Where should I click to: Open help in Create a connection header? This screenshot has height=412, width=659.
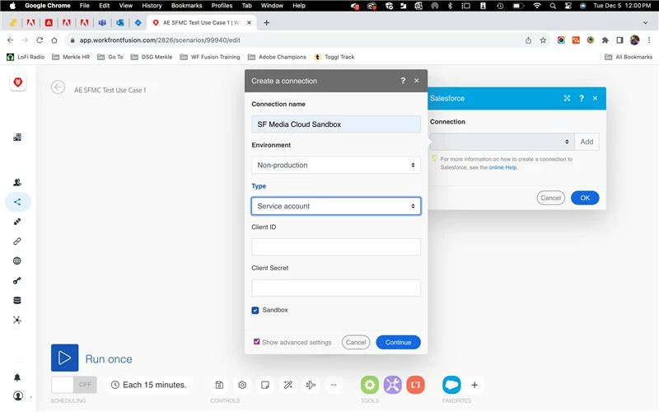click(x=403, y=81)
